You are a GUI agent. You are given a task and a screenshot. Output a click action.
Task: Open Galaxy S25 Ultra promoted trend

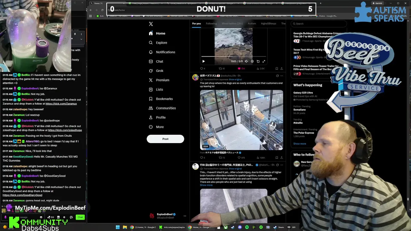(x=303, y=93)
